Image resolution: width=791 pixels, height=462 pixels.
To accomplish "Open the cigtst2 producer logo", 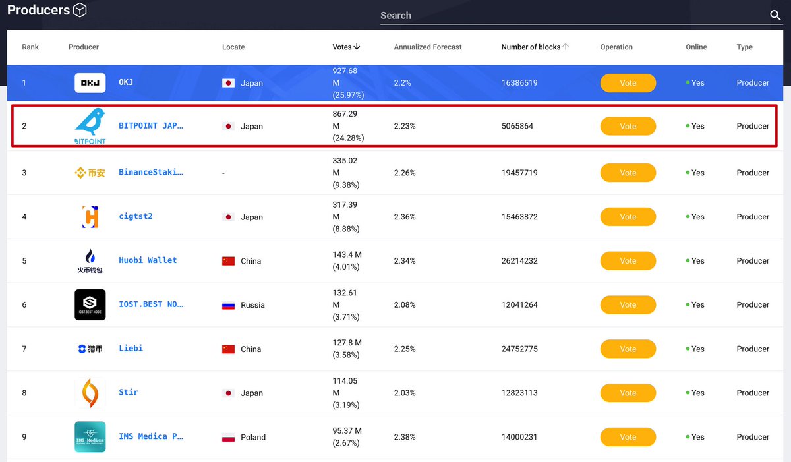I will [x=90, y=217].
